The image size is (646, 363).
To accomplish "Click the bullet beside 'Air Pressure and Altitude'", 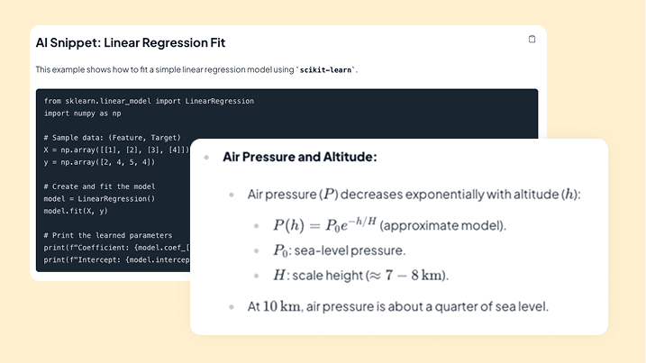I will pos(206,157).
